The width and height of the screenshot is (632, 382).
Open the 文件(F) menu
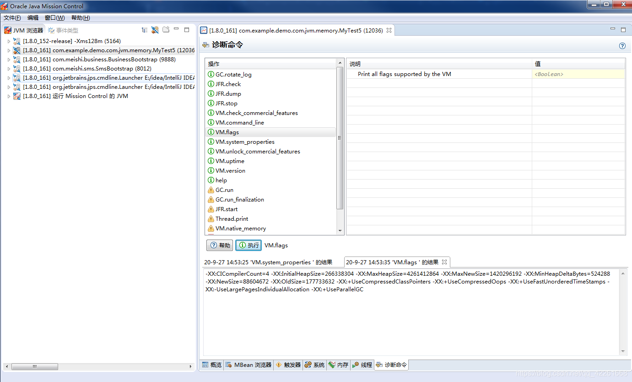click(x=12, y=18)
